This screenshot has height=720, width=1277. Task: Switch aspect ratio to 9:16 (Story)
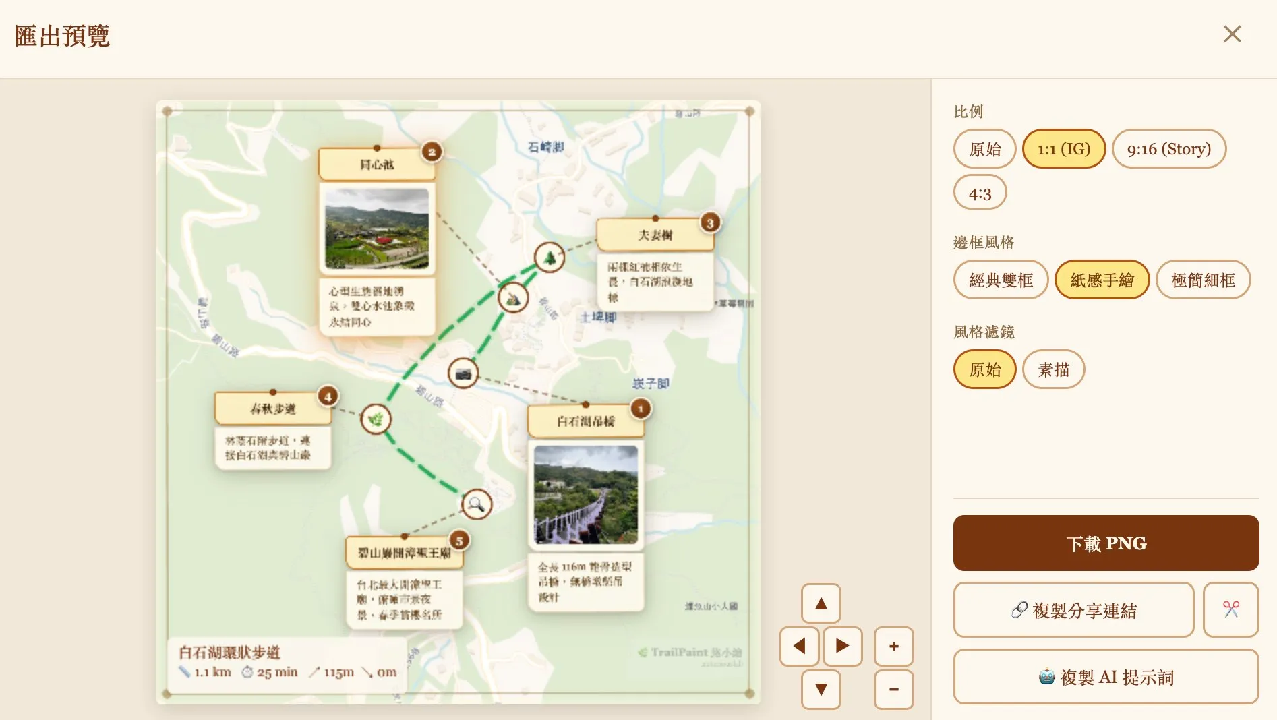tap(1168, 149)
